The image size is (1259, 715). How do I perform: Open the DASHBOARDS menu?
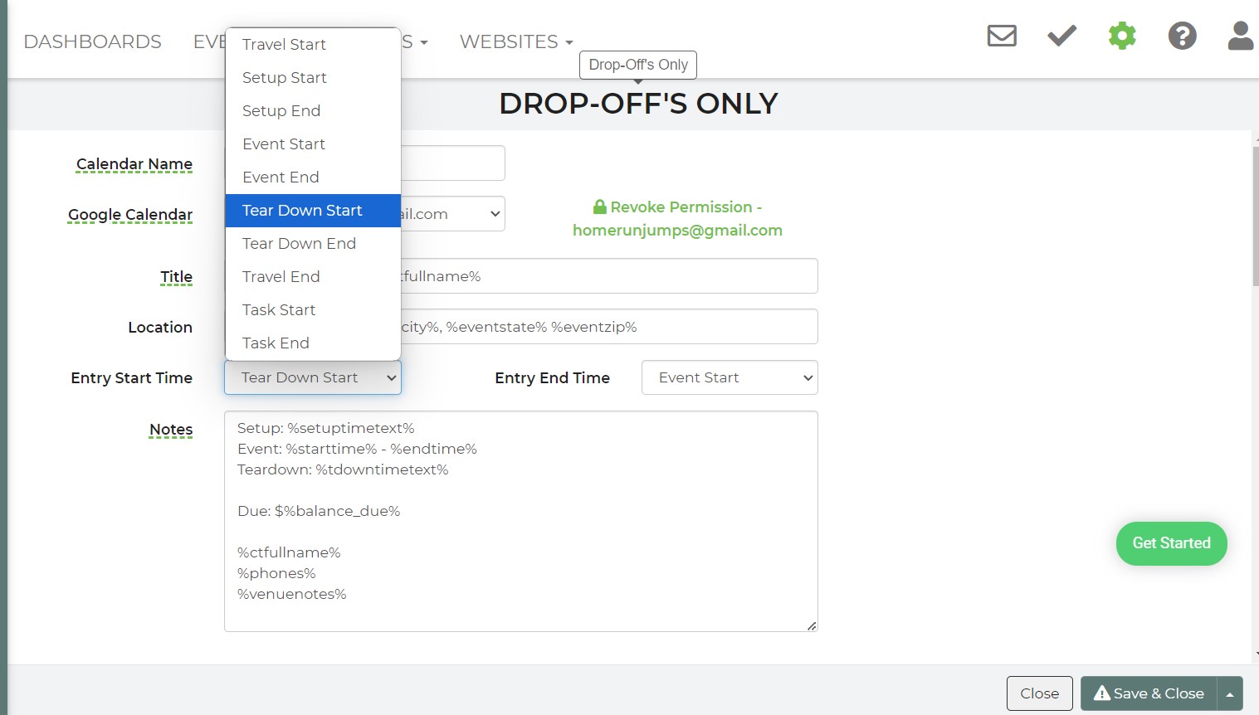[x=92, y=41]
